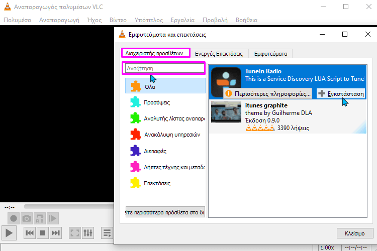Open the Αναπαραγωγή menu
The height and width of the screenshot is (251, 377).
coord(59,20)
